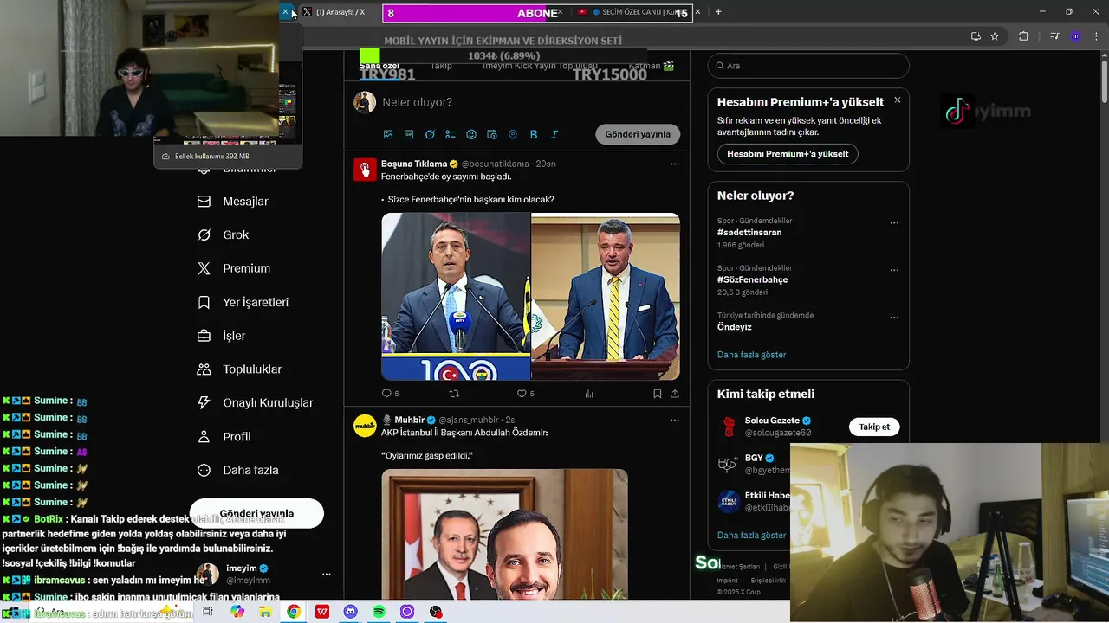Open Chrome media controls icon
Viewport: 1109px width, 623px height.
point(1054,36)
